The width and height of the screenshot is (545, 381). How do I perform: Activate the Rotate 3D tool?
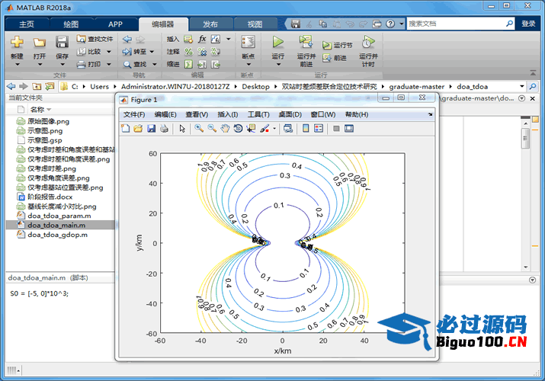point(238,129)
